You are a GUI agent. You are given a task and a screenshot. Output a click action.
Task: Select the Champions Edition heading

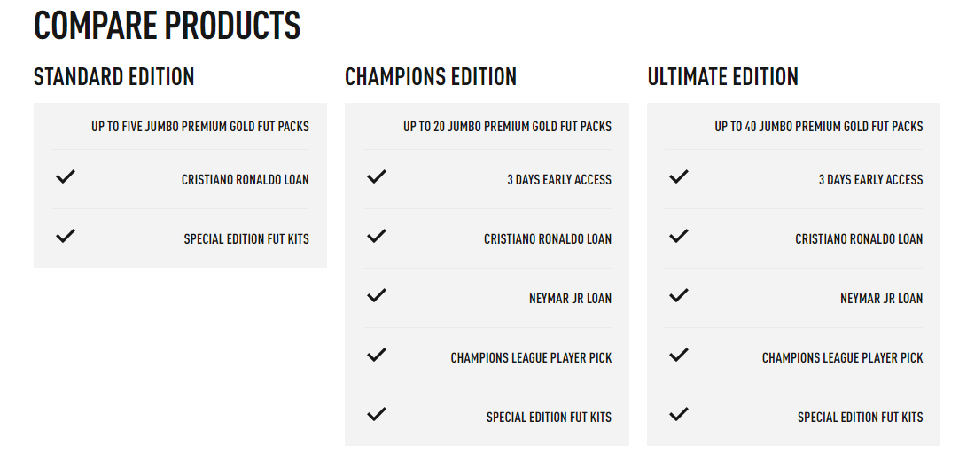click(431, 77)
